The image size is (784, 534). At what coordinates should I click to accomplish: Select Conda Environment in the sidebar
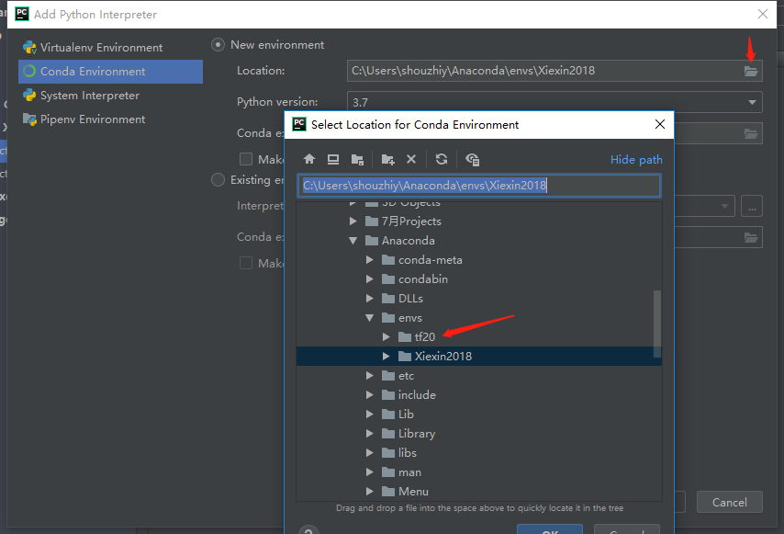pos(92,72)
